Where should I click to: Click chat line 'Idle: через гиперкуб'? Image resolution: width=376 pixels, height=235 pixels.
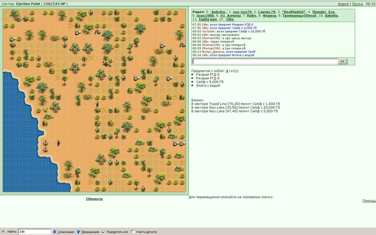tap(213, 42)
